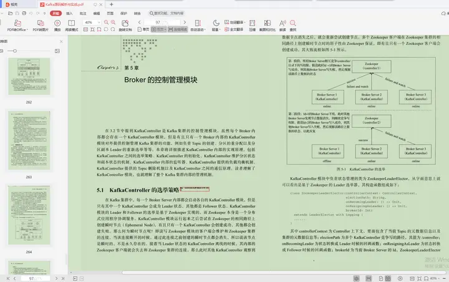This screenshot has width=449, height=282.
Task: Expand the 背景 dropdown arrow
Action: [220, 29]
